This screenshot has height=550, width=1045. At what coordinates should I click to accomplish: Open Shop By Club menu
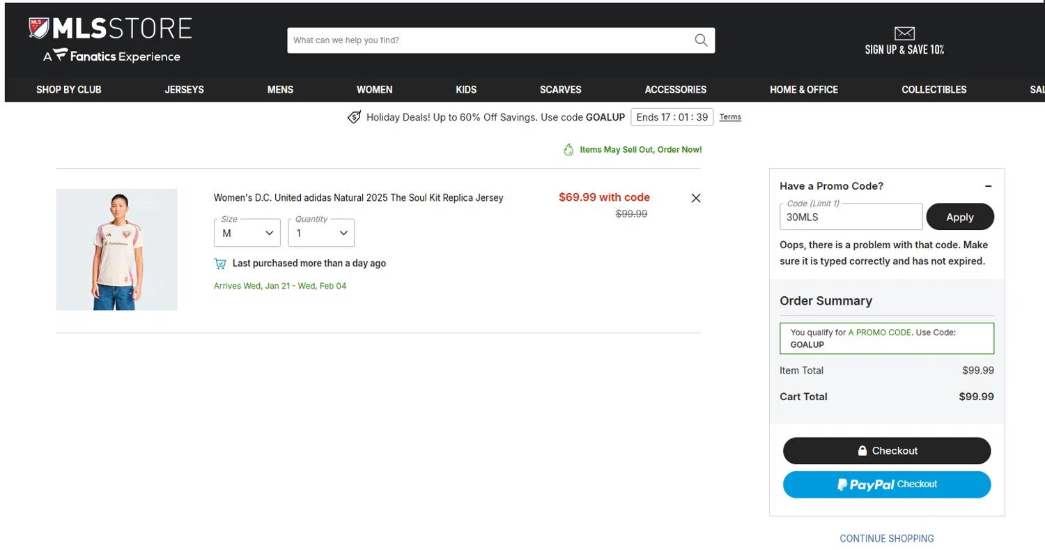click(x=69, y=90)
